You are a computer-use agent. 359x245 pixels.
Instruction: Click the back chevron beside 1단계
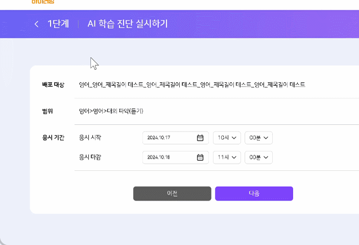click(x=36, y=24)
